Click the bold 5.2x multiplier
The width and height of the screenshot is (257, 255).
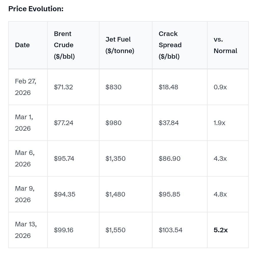(x=221, y=230)
